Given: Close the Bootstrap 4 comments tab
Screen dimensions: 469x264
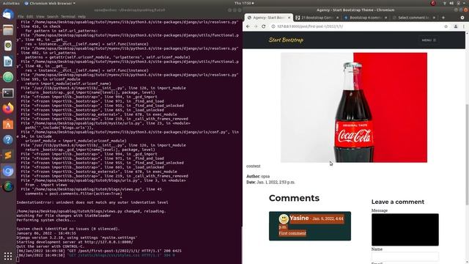Looking at the screenshot, I should [x=385, y=18].
